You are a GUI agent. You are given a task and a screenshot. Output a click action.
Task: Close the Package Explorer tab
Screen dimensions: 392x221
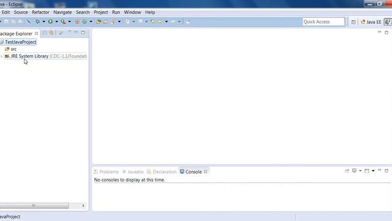(x=36, y=33)
